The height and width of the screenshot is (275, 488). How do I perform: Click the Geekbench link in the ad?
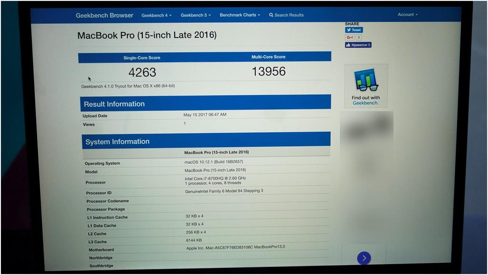click(x=366, y=103)
